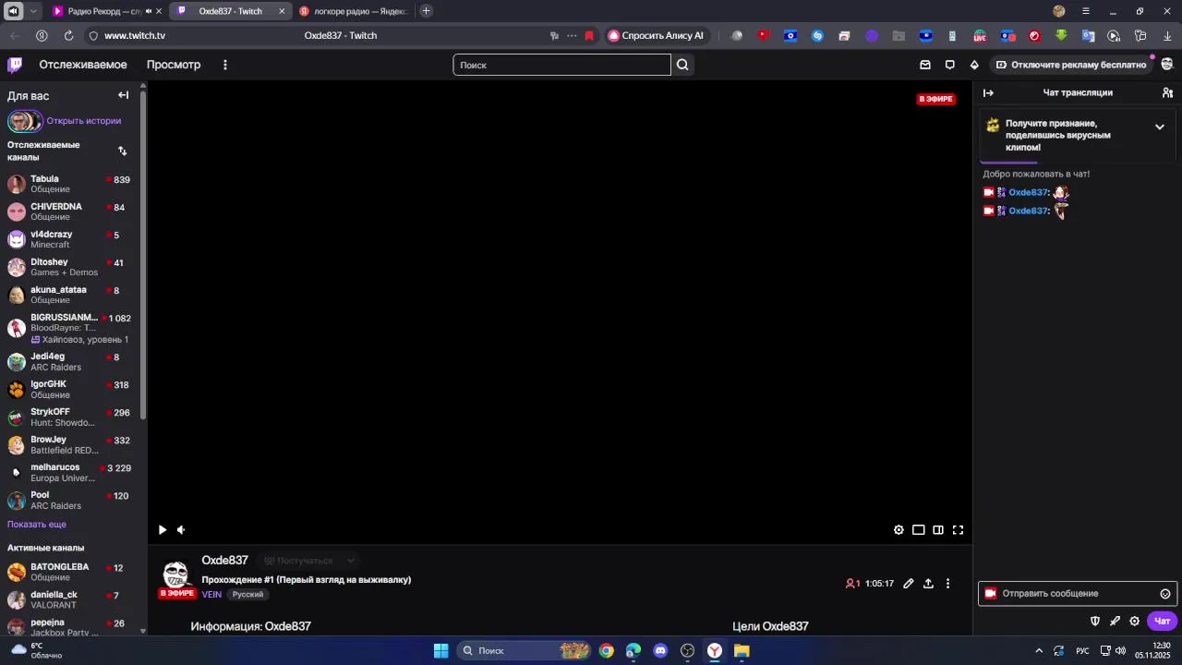This screenshot has width=1182, height=665.
Task: Show hidden system tray icons
Action: pyautogui.click(x=1039, y=651)
